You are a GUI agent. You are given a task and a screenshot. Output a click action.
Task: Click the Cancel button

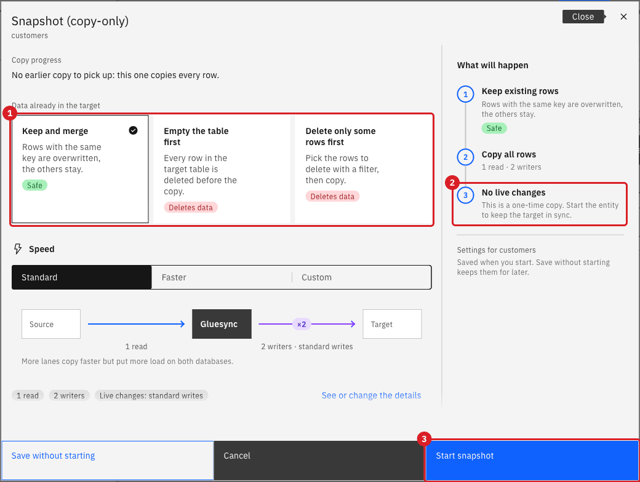point(319,460)
